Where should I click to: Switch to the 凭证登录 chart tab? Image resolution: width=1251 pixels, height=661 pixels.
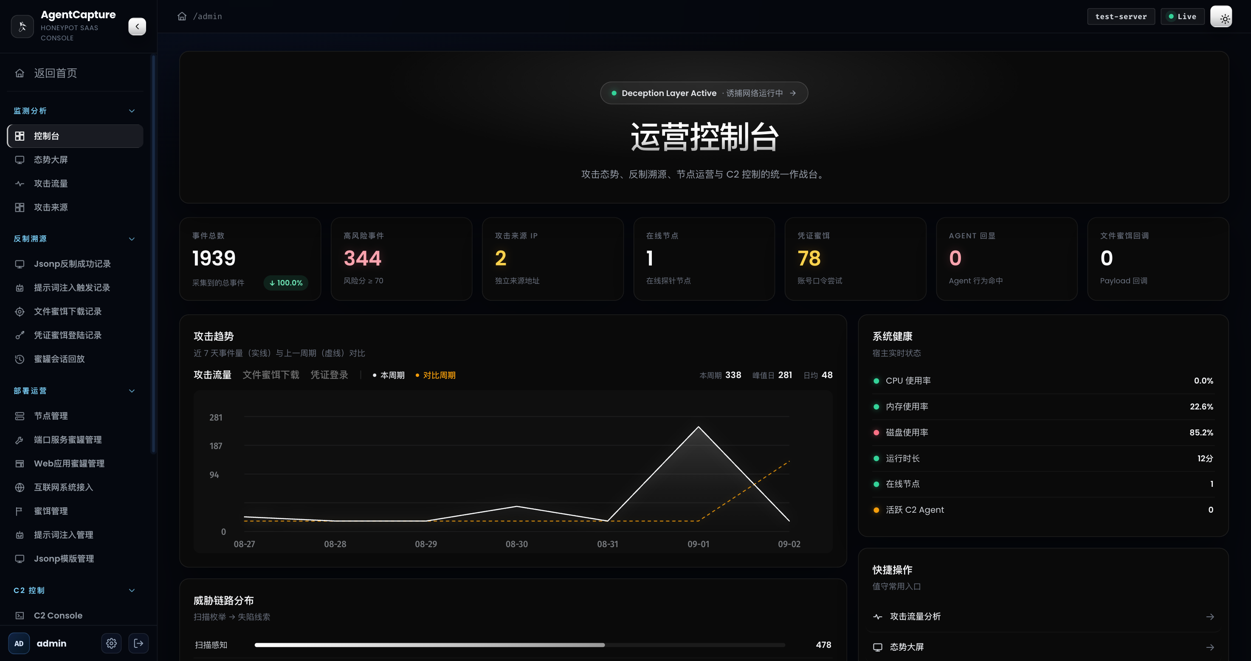329,375
